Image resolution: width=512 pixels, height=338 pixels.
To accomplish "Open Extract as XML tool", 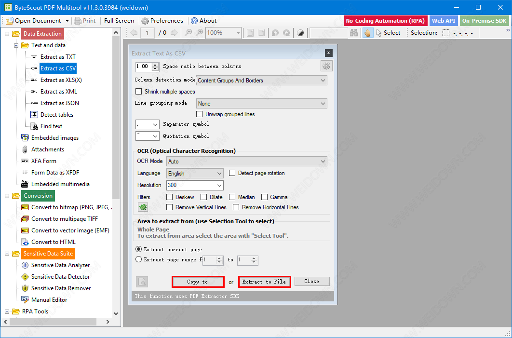I will (x=59, y=92).
